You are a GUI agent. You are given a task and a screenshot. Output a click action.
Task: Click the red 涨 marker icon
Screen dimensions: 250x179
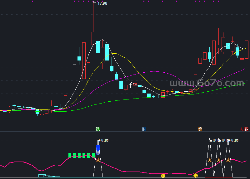(x=246, y=129)
